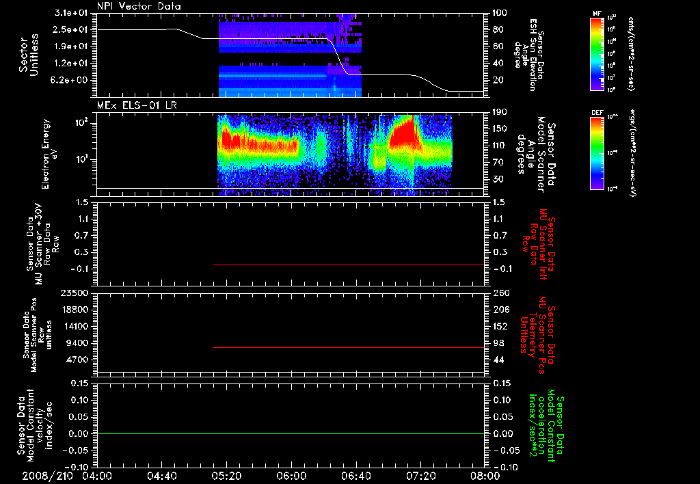Select the 'Sector Unitless' axis title

pyautogui.click(x=29, y=55)
